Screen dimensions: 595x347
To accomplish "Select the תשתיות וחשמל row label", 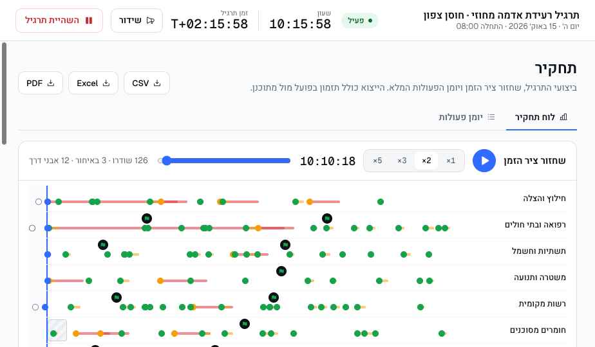I will tap(538, 251).
